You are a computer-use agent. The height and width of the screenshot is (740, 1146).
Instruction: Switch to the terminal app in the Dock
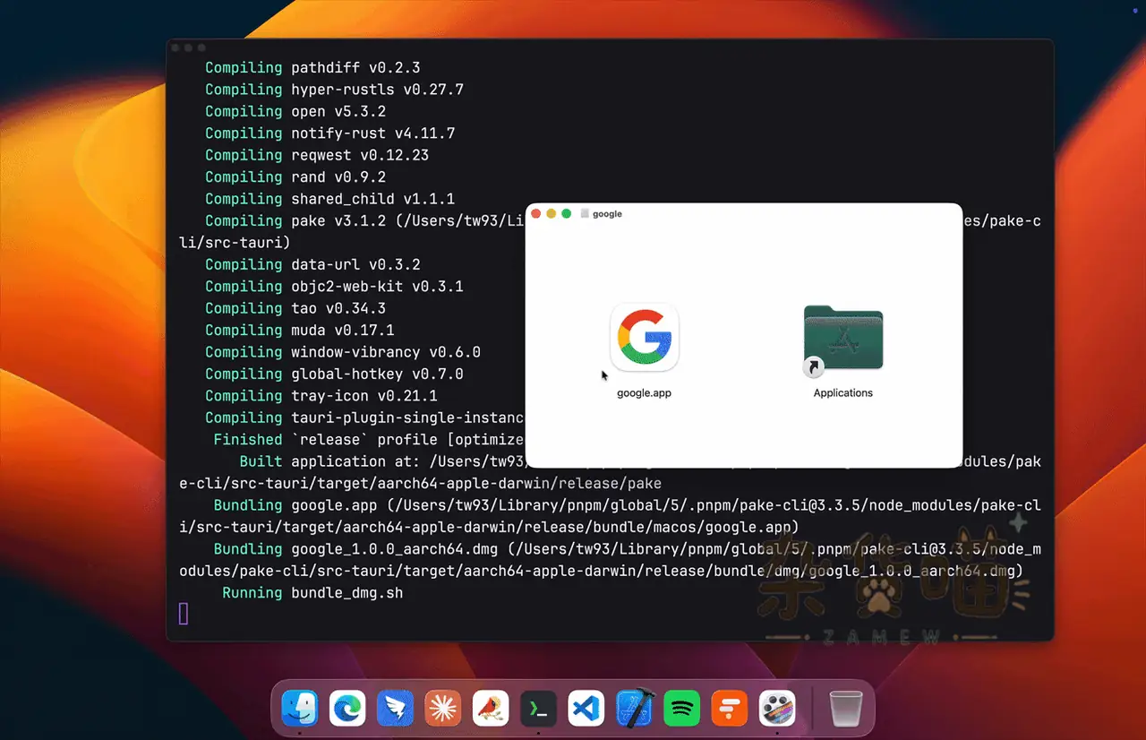[x=538, y=709]
